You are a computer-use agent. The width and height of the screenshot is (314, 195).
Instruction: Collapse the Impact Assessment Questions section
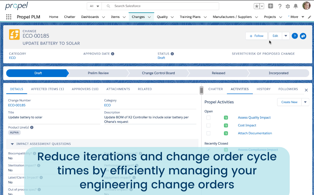point(12,144)
